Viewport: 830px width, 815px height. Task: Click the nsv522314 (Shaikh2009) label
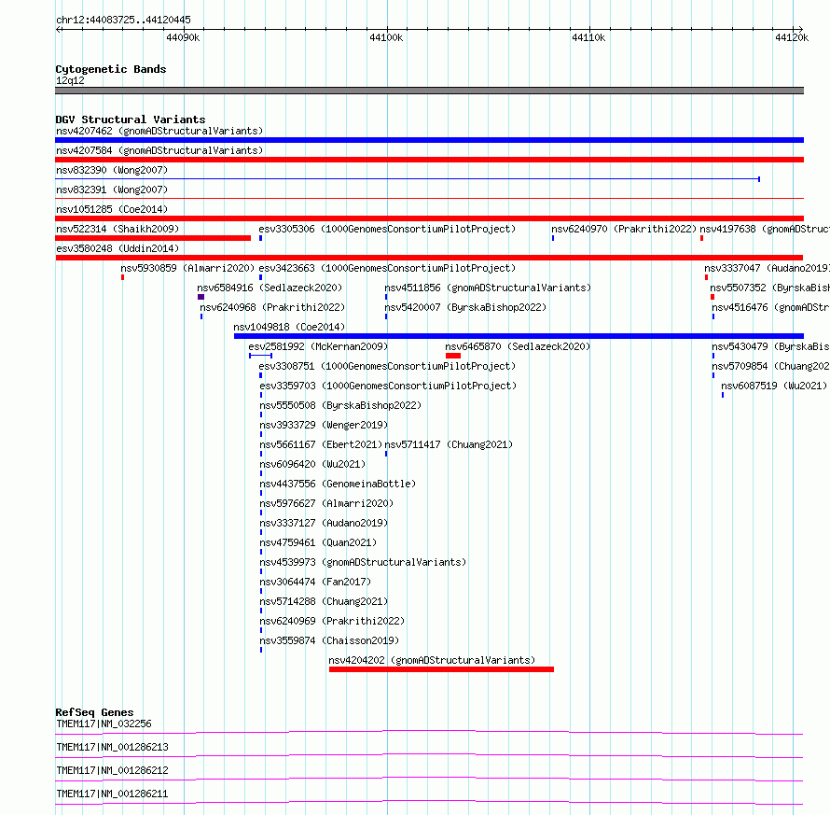click(x=118, y=229)
